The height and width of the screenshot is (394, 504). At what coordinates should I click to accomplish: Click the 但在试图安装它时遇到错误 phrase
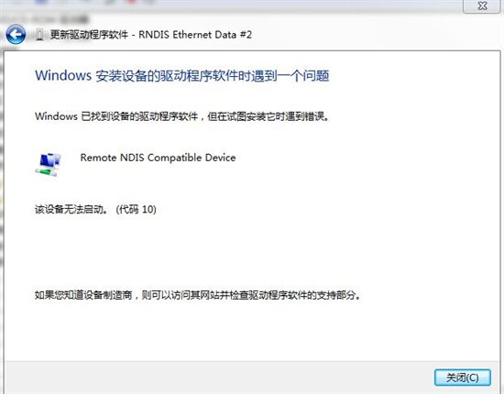[268, 116]
